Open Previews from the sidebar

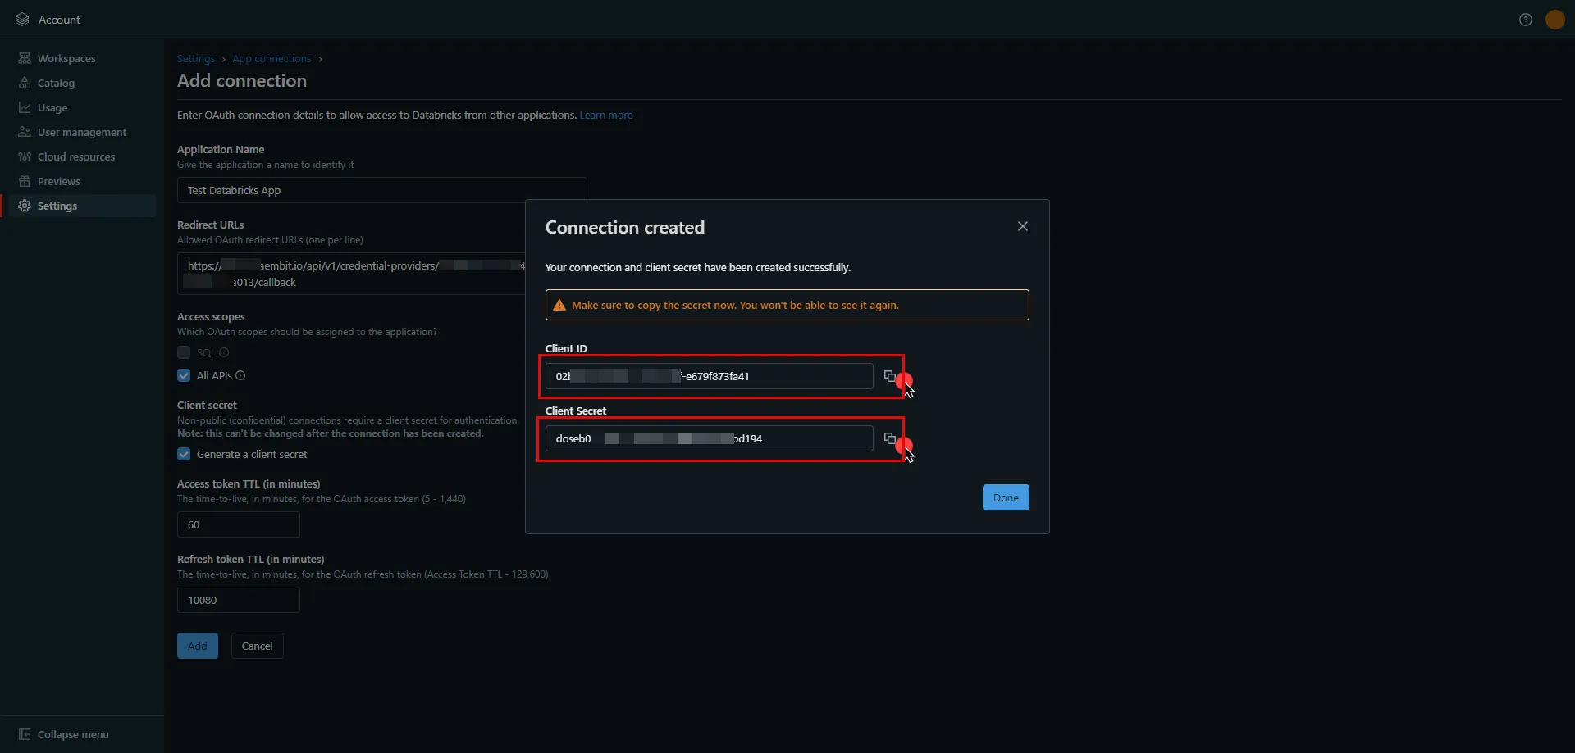pos(60,181)
